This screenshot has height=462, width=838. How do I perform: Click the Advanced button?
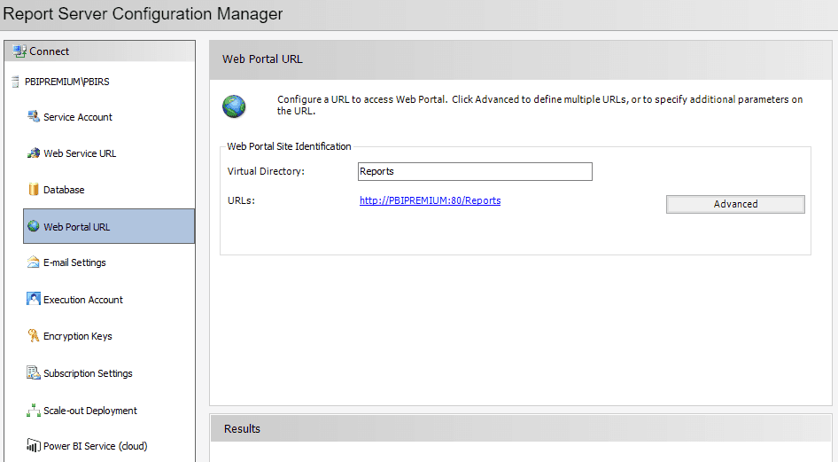click(x=735, y=204)
